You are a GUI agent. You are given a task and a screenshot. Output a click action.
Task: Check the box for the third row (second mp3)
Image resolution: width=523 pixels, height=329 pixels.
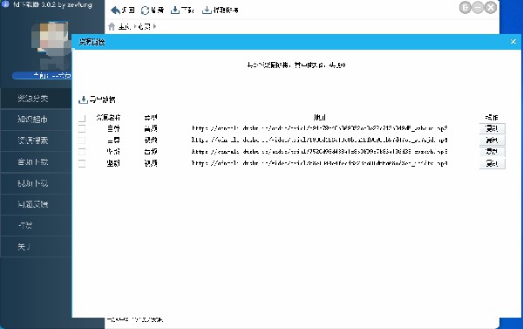tap(82, 152)
